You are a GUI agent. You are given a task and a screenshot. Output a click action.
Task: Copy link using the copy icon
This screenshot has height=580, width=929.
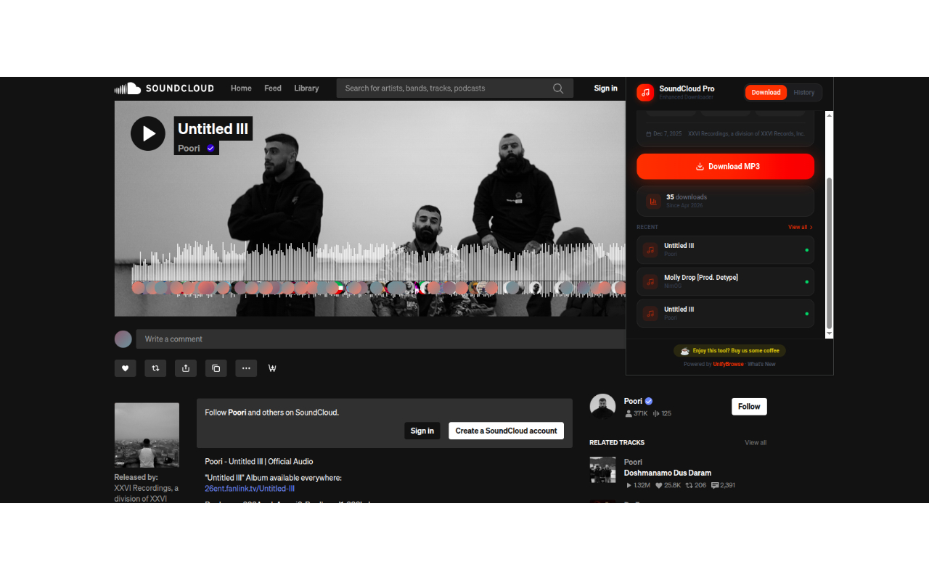(x=216, y=368)
